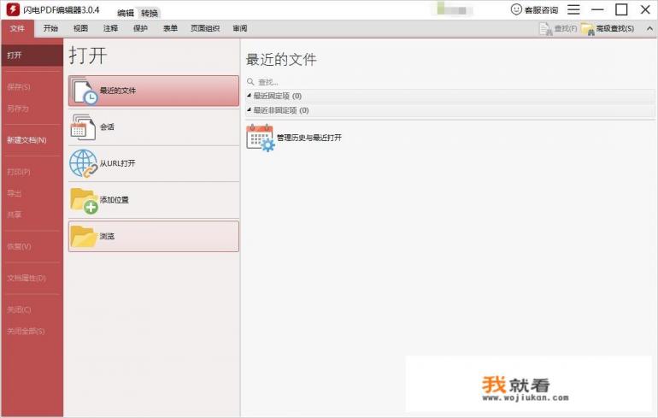Collapse the 最近固定项 (0) section
This screenshot has height=418, width=658.
[250, 96]
